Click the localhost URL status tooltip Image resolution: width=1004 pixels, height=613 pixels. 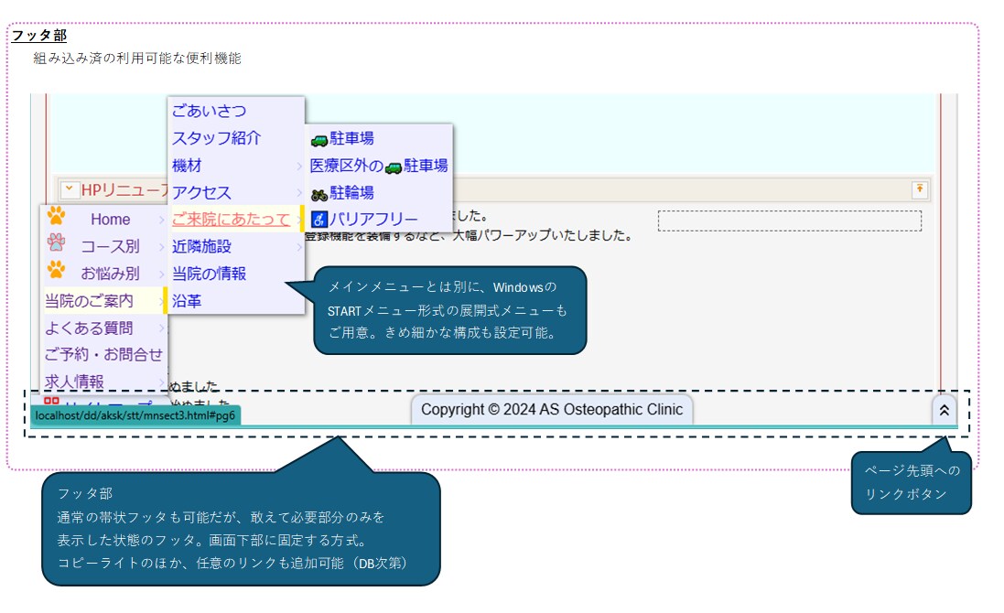pyautogui.click(x=135, y=416)
